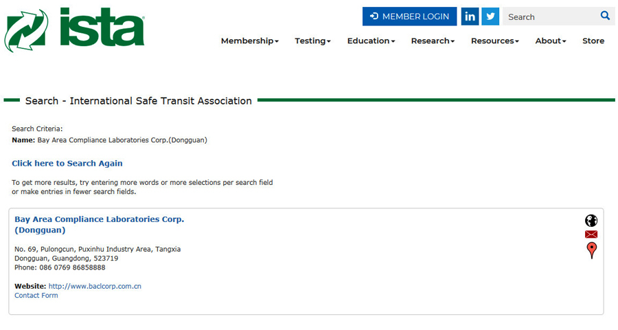The height and width of the screenshot is (330, 618).
Task: Open the LinkedIn icon link
Action: click(470, 16)
